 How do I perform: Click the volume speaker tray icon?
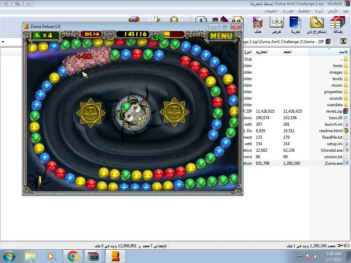point(316,256)
